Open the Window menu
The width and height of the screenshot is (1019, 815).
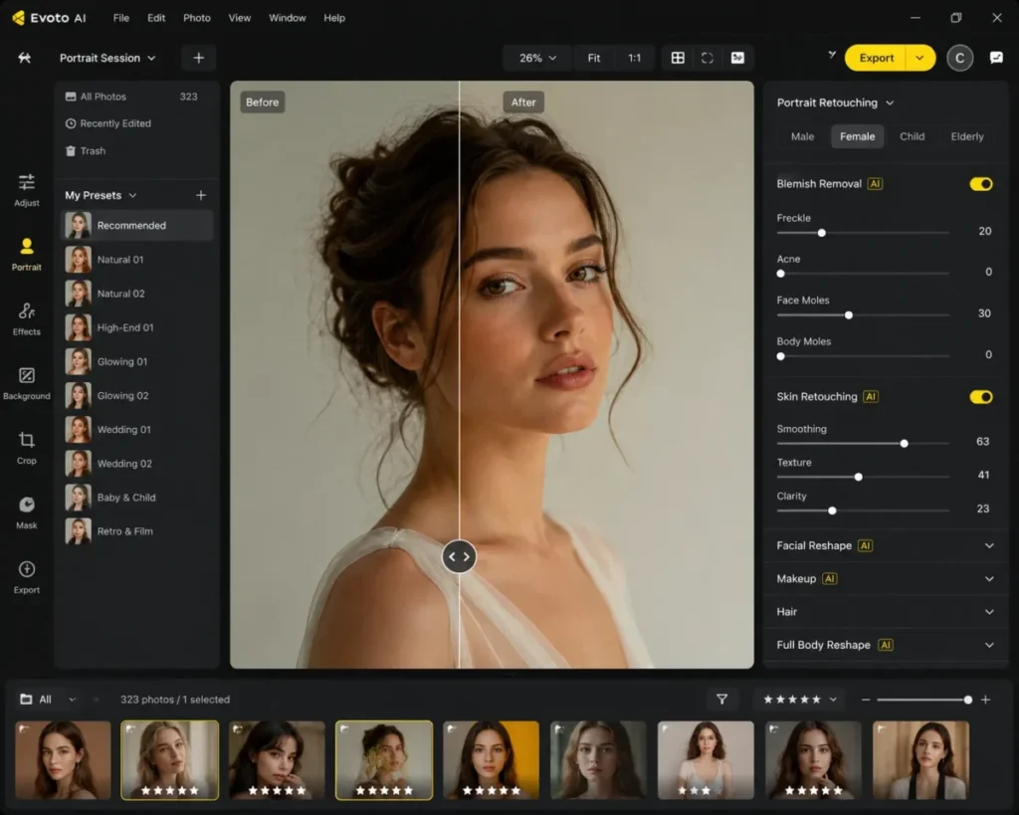tap(288, 18)
